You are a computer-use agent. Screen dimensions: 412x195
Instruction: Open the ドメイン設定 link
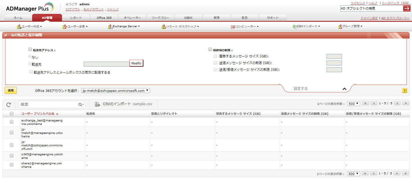tap(369, 18)
